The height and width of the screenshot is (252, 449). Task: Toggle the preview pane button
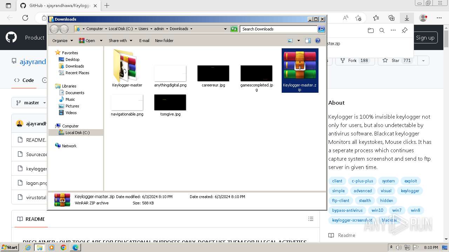tap(308, 41)
